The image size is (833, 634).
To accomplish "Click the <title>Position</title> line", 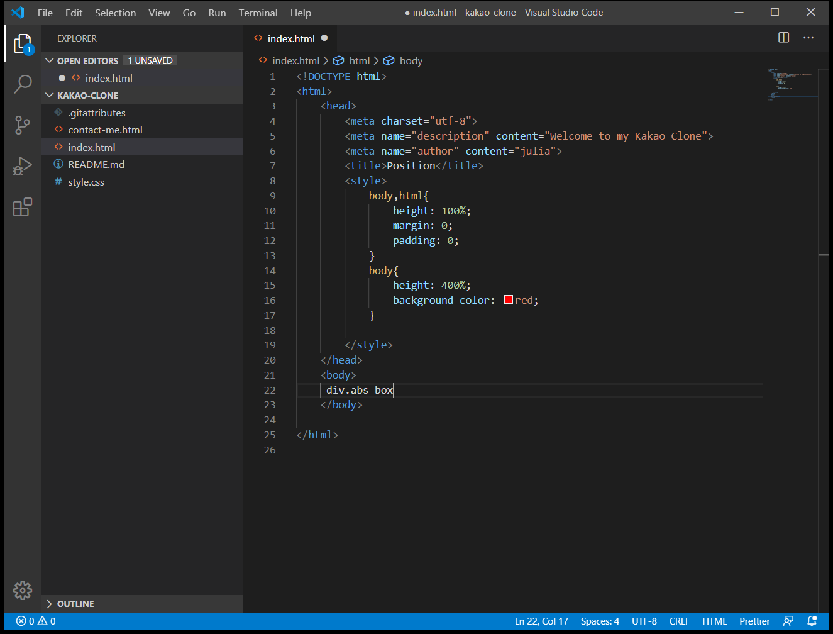I will [414, 165].
